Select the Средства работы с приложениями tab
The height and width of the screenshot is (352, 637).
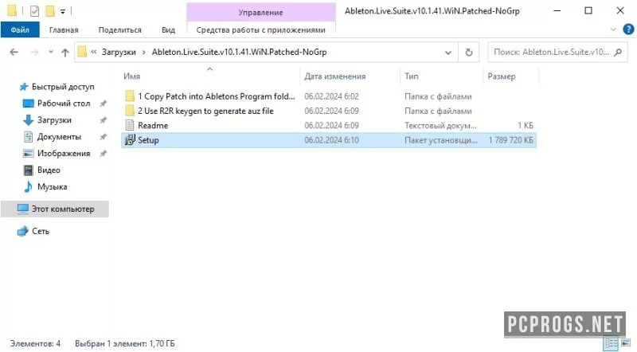[x=261, y=29]
